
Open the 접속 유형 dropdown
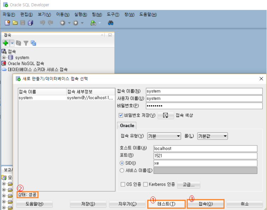tap(164, 136)
